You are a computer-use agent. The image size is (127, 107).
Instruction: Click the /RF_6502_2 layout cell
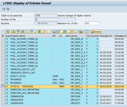click(x=78, y=76)
